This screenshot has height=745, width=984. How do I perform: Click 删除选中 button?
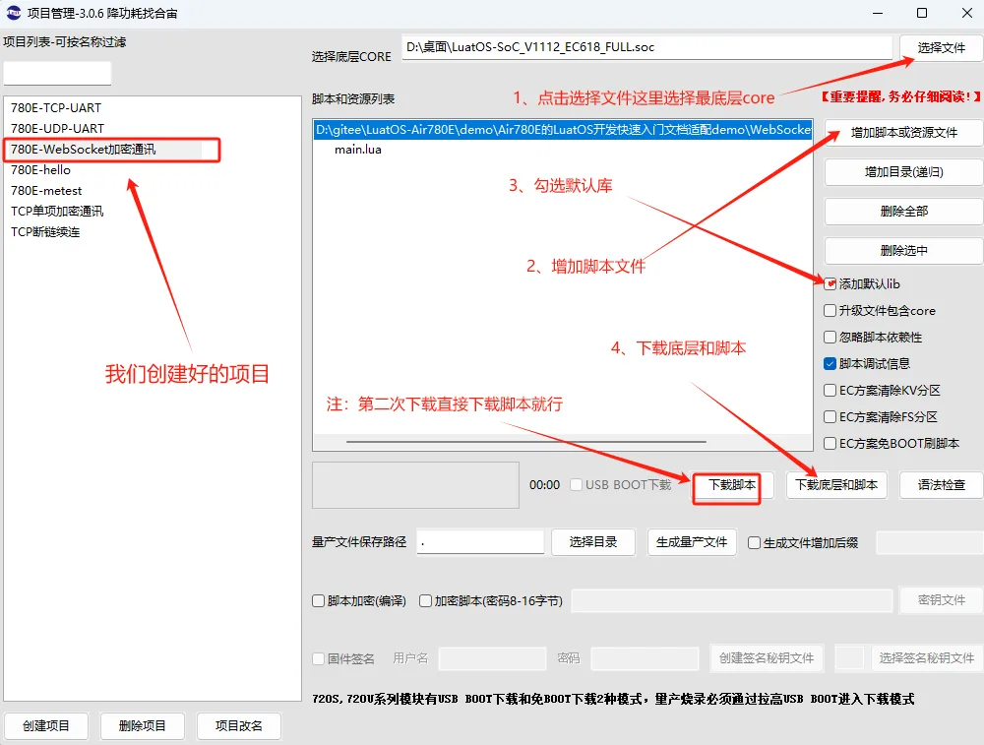pyautogui.click(x=903, y=251)
